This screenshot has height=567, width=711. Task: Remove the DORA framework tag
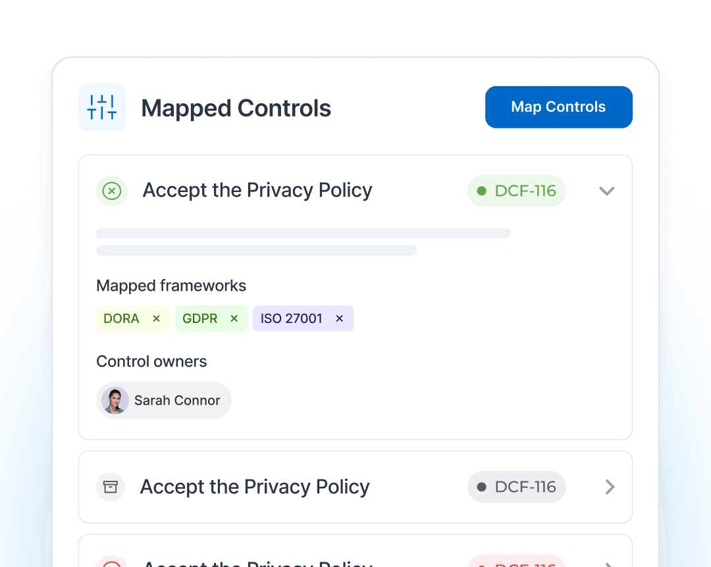tap(157, 318)
